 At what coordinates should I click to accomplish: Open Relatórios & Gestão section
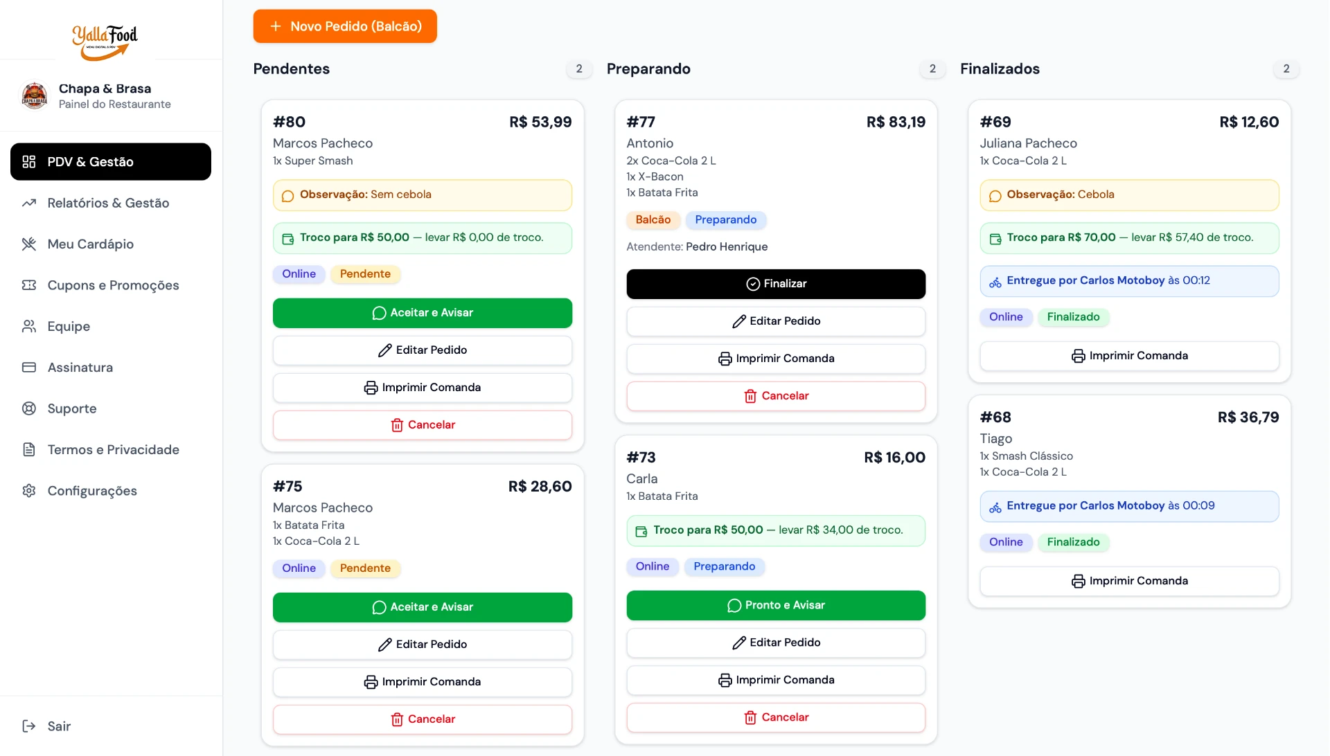point(111,203)
